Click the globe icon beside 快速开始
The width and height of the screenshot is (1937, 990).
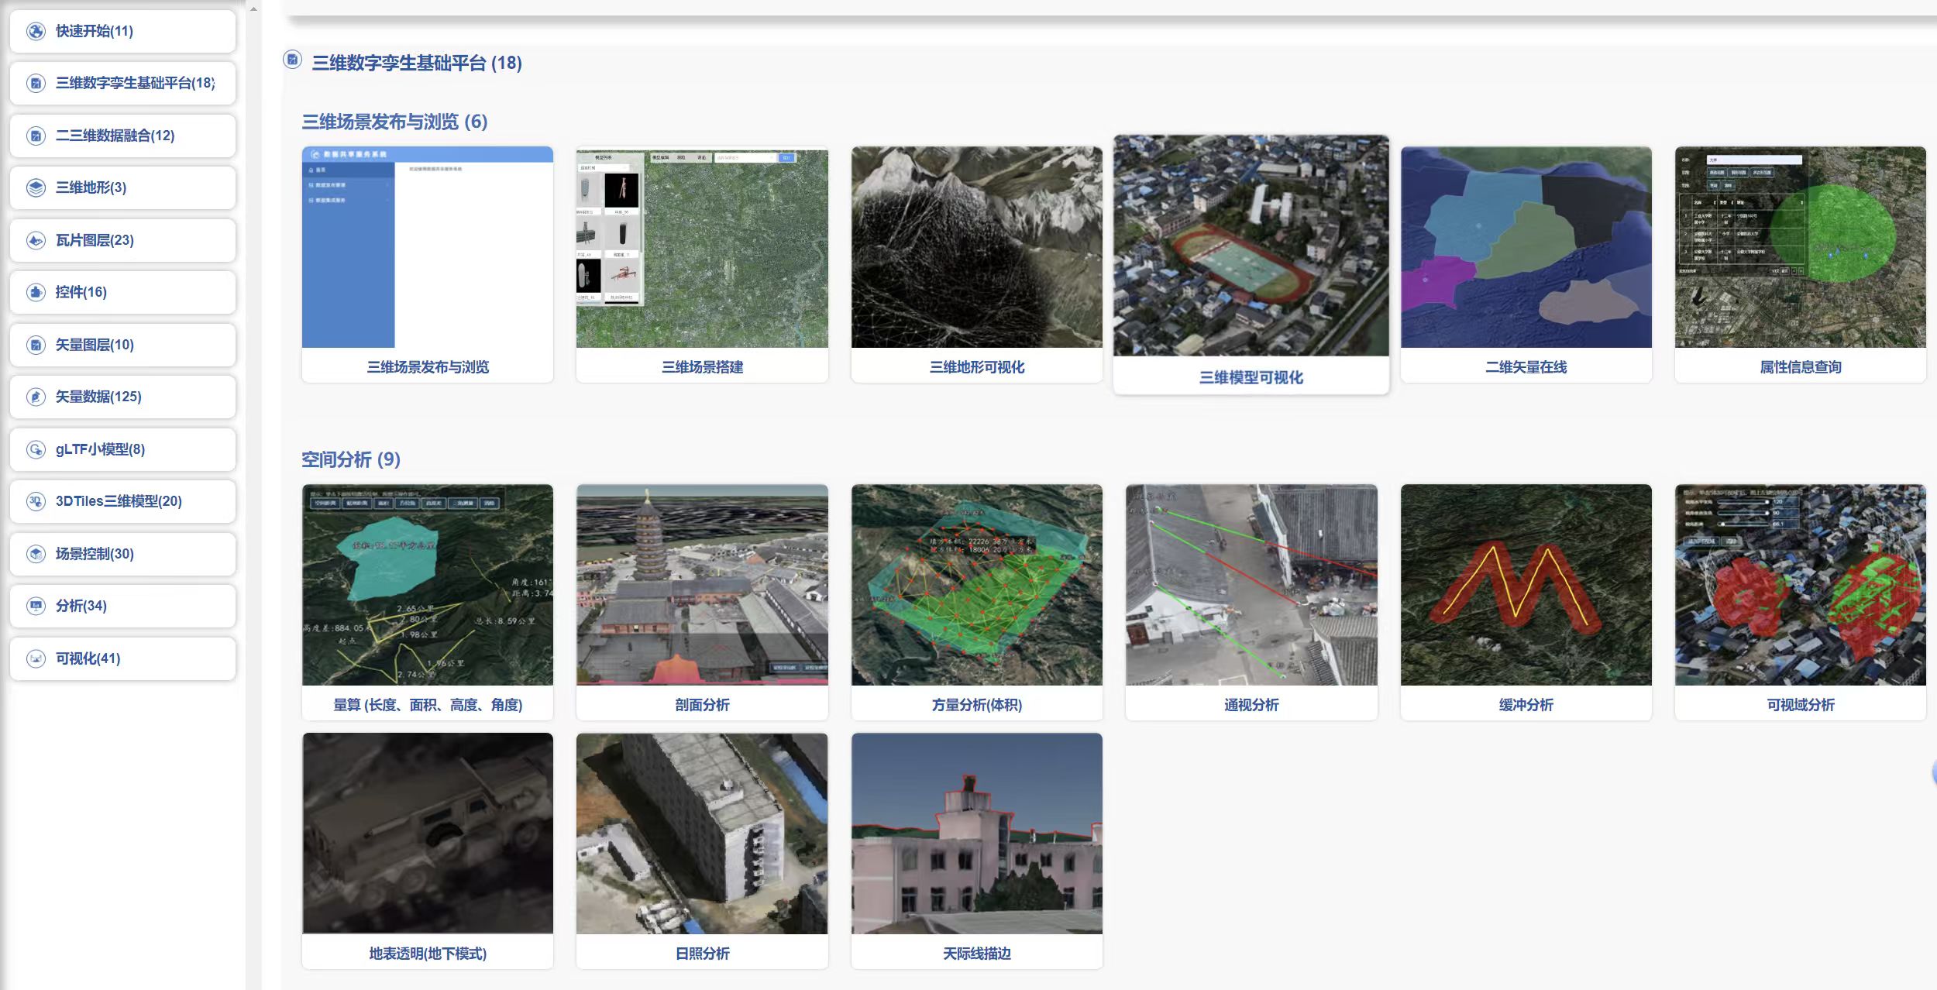36,31
